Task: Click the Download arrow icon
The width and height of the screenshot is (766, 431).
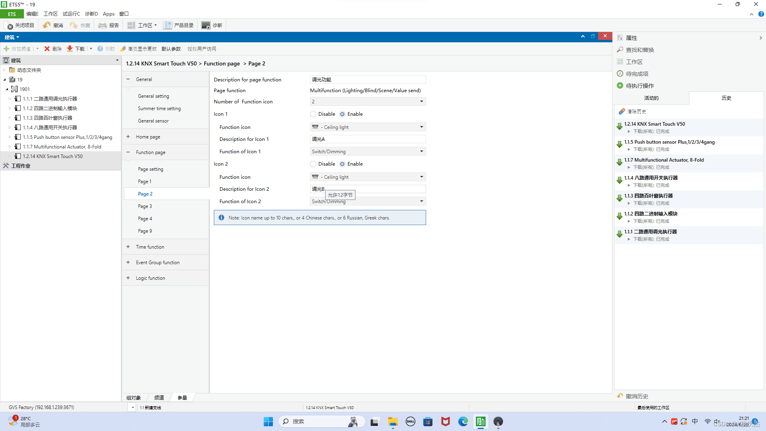Action: click(x=70, y=49)
